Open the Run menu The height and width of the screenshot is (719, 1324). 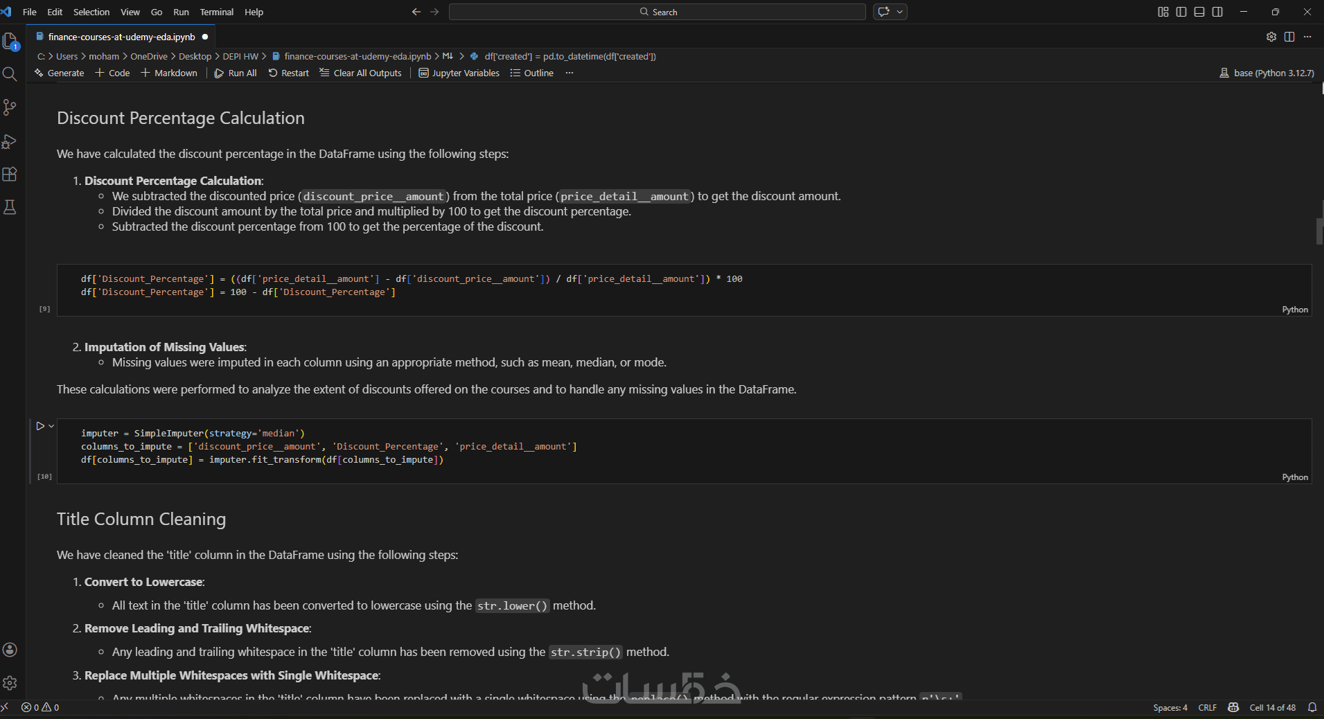[181, 12]
